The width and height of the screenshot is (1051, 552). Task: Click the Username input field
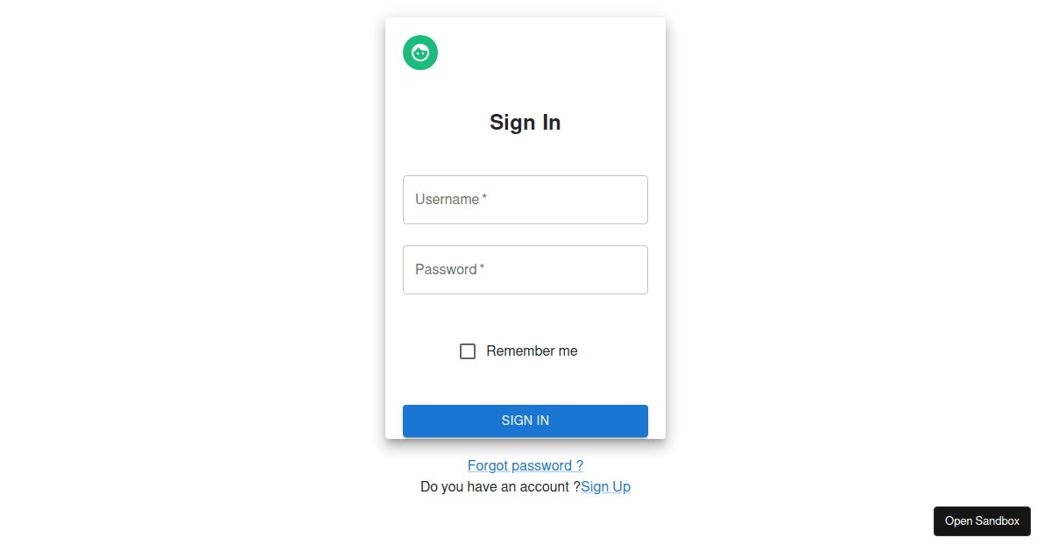[525, 200]
